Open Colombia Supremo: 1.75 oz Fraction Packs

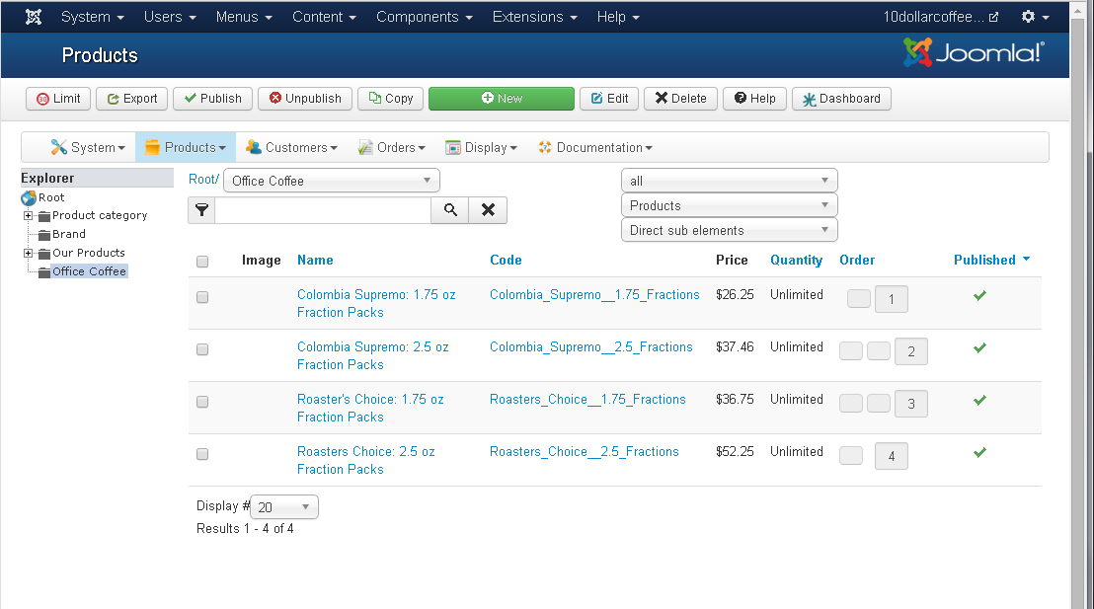(x=376, y=303)
